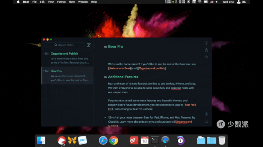Open the Note menu
Screen dimensions: 263x147
point(72,2)
